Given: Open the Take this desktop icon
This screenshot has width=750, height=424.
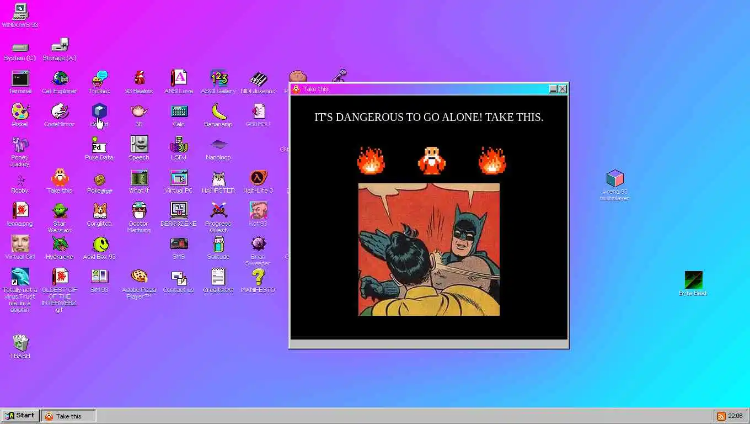Looking at the screenshot, I should (x=60, y=182).
